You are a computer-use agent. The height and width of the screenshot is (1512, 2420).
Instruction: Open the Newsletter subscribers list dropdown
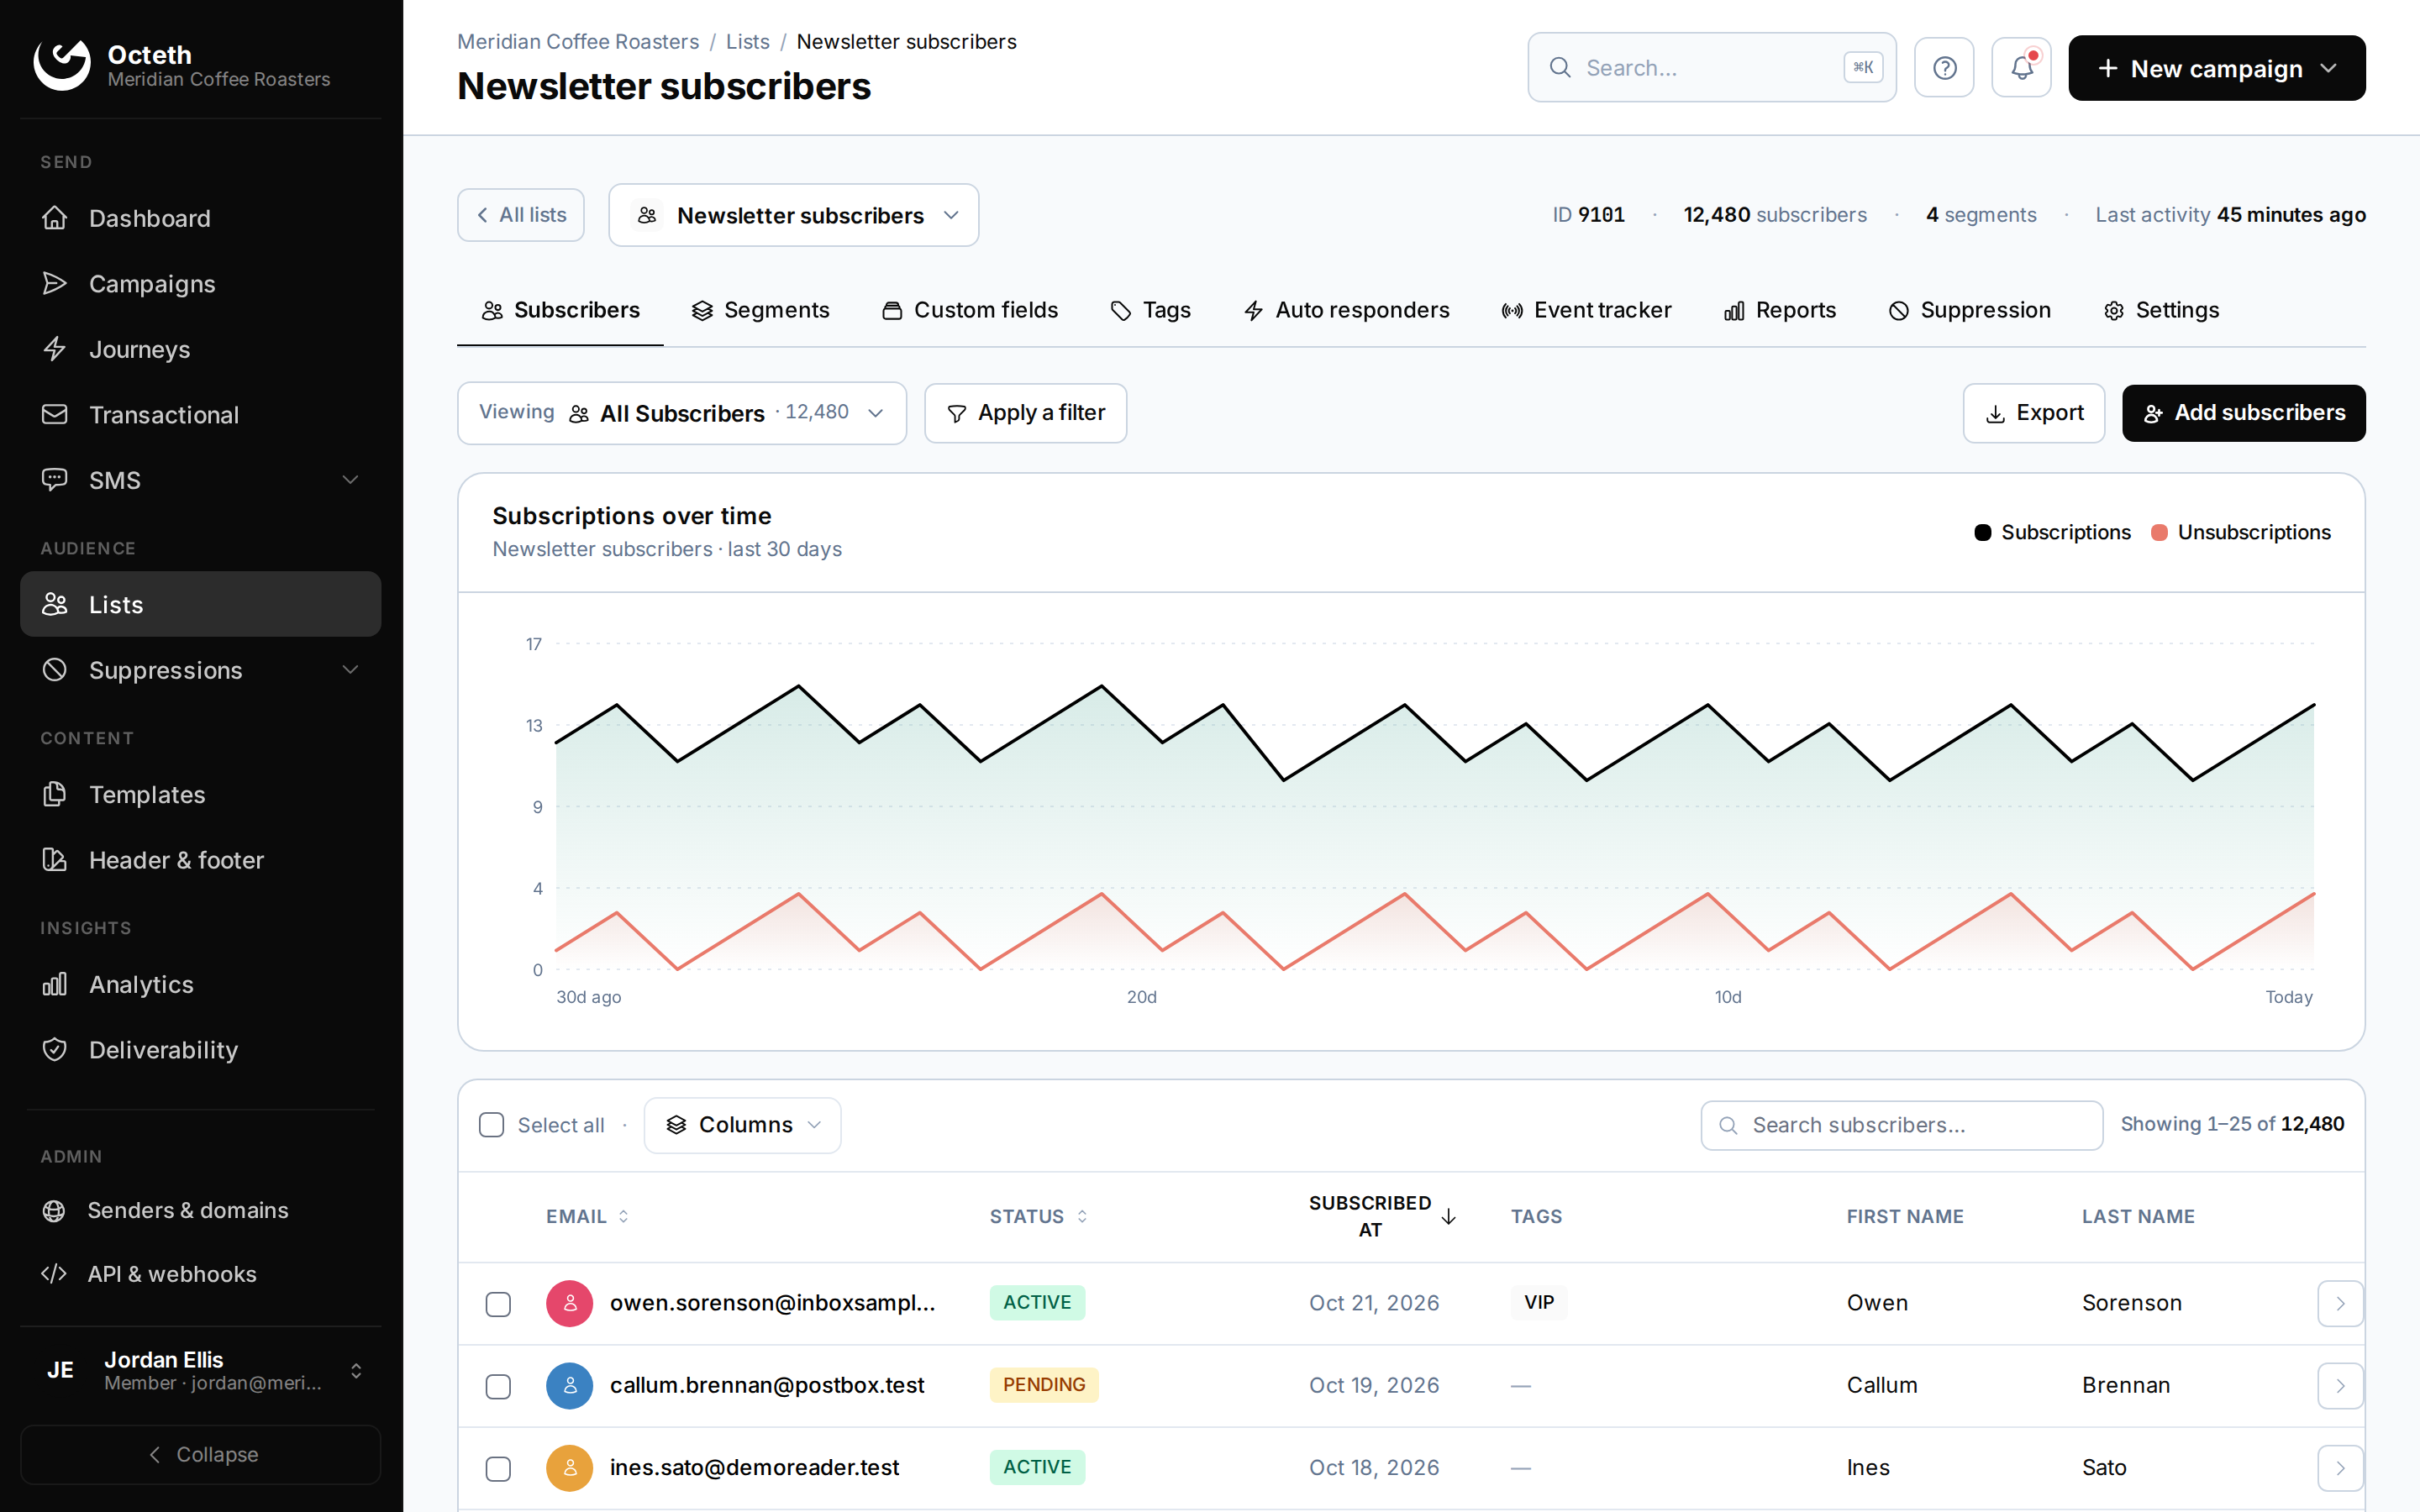coord(794,215)
